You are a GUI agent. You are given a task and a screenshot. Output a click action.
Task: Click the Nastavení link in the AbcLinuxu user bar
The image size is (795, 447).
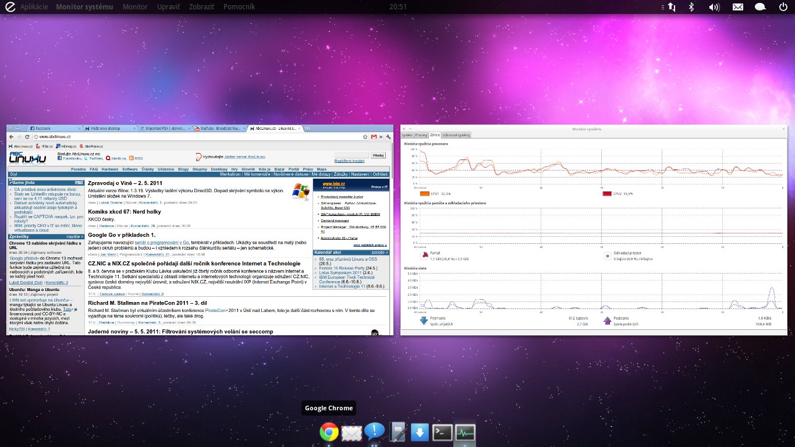pyautogui.click(x=360, y=174)
